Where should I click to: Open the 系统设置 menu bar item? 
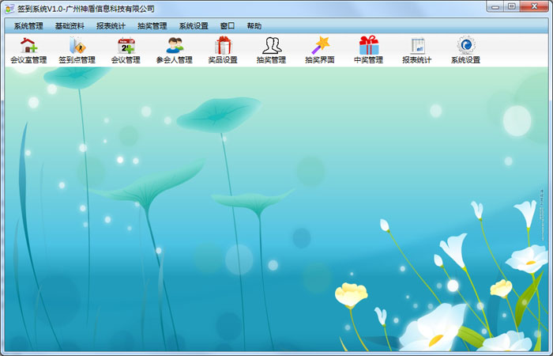194,25
